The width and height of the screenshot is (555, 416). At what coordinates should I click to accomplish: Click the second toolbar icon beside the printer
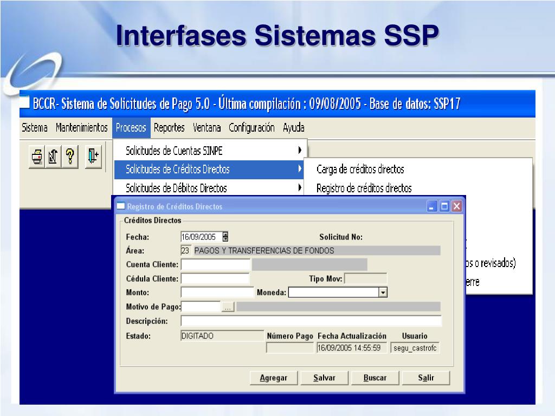click(x=53, y=157)
